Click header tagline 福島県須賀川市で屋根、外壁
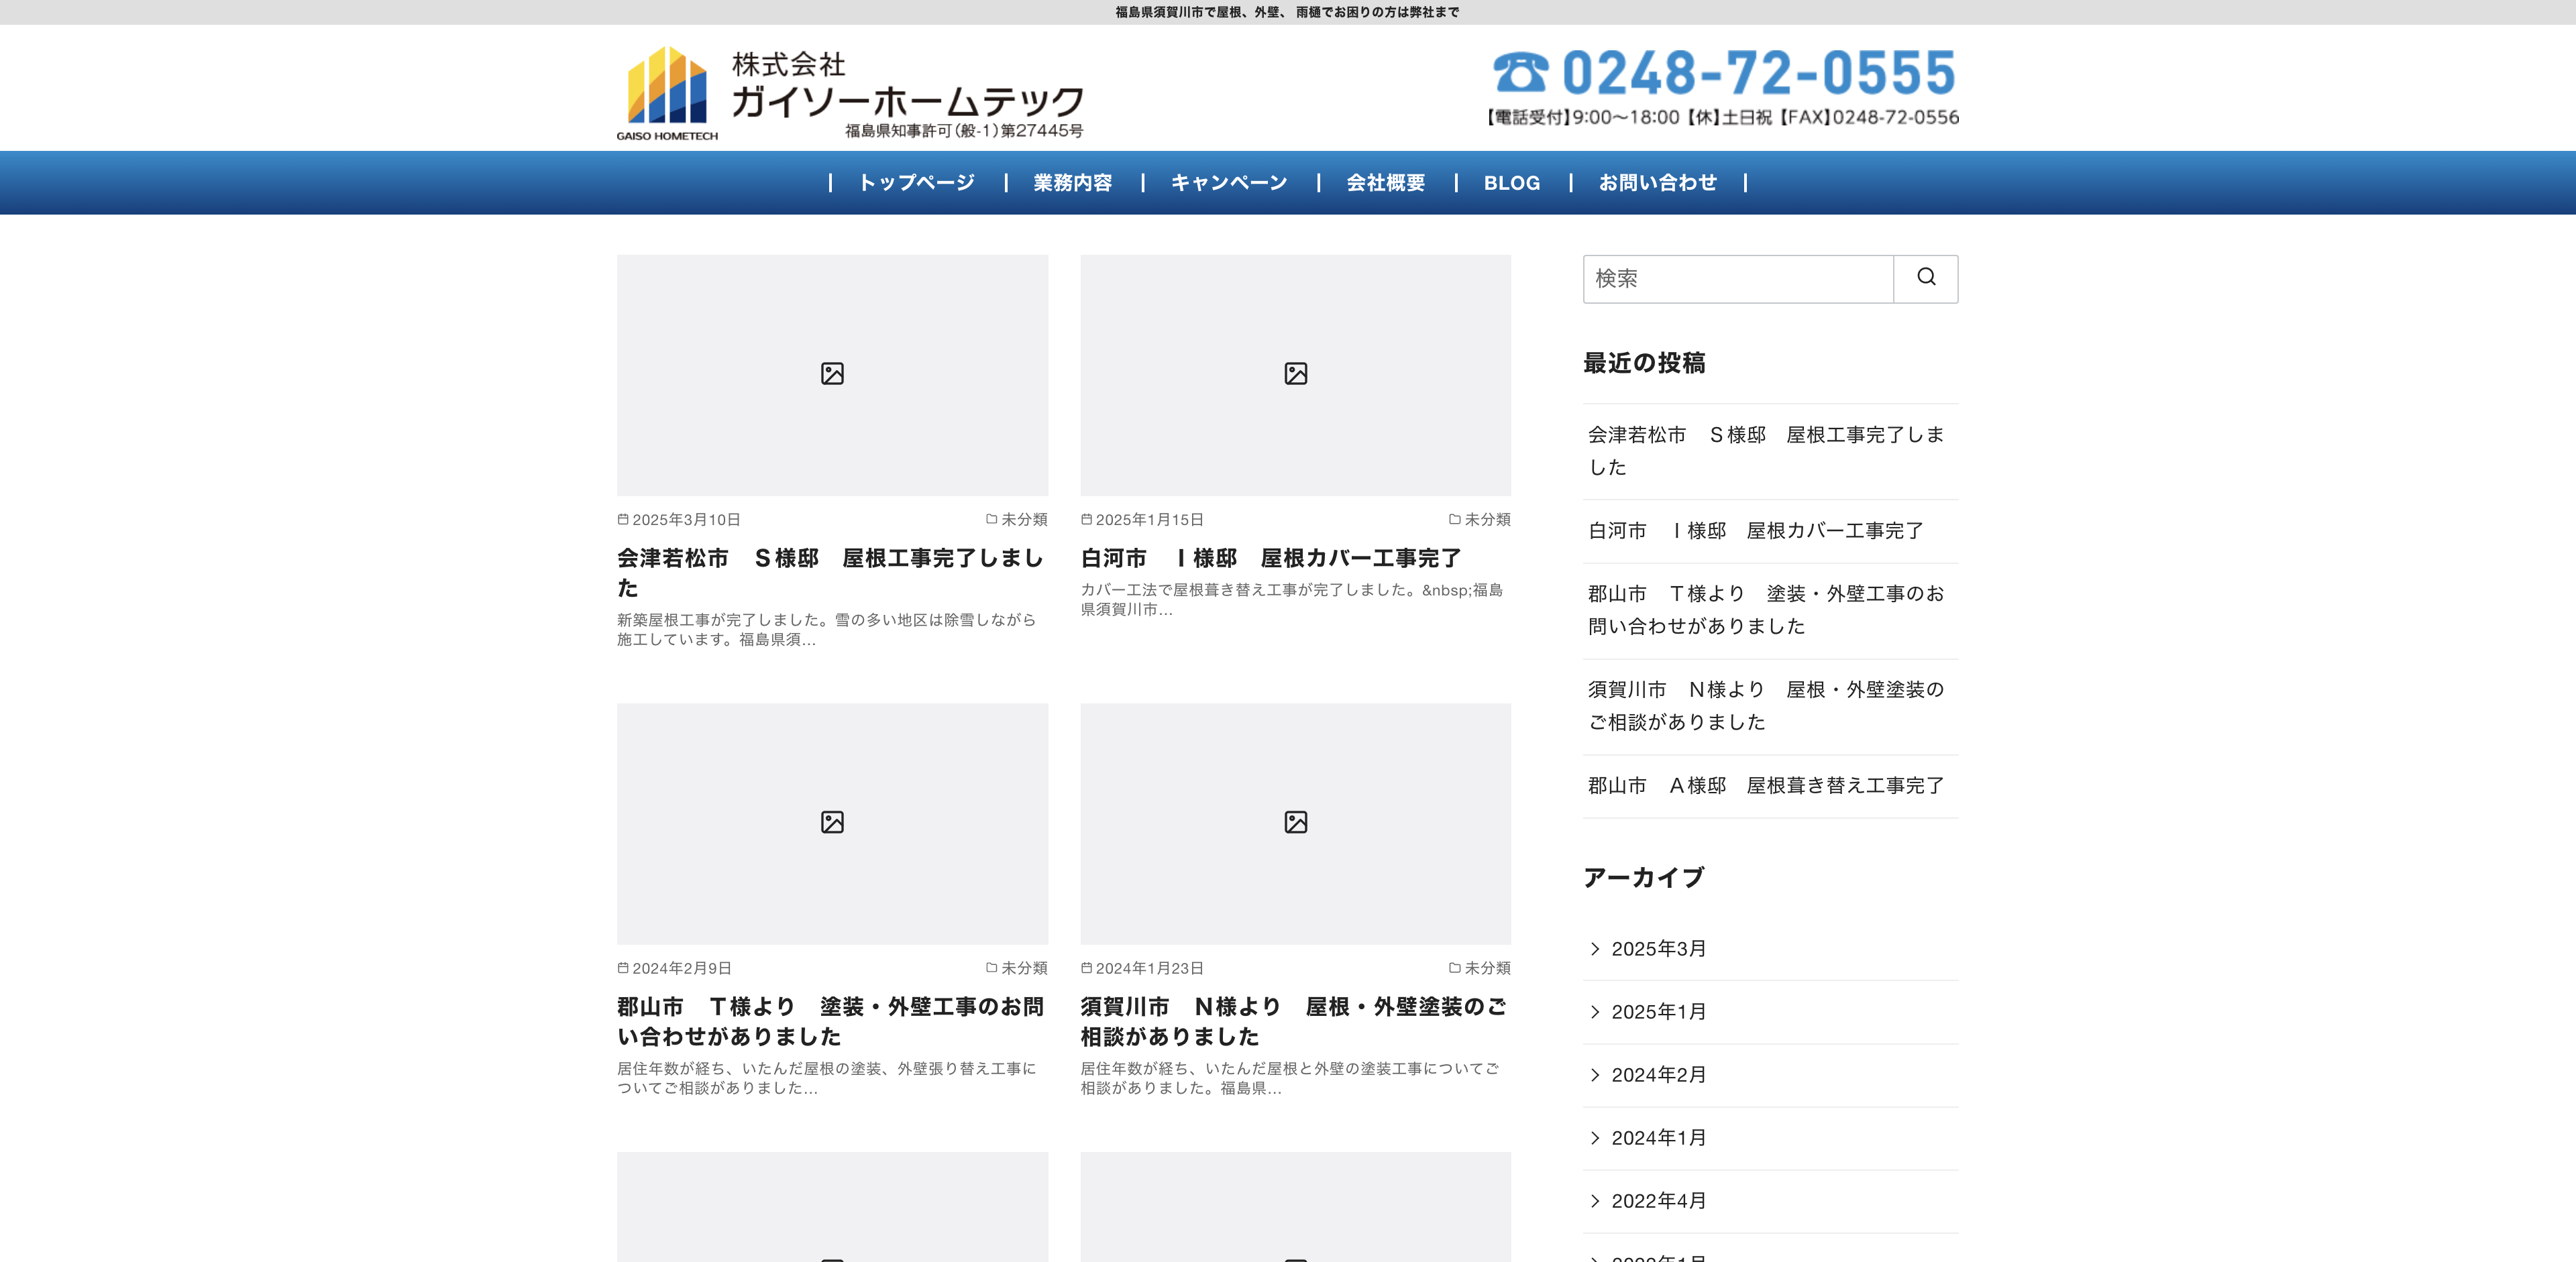The height and width of the screenshot is (1262, 2576). pyautogui.click(x=1287, y=12)
